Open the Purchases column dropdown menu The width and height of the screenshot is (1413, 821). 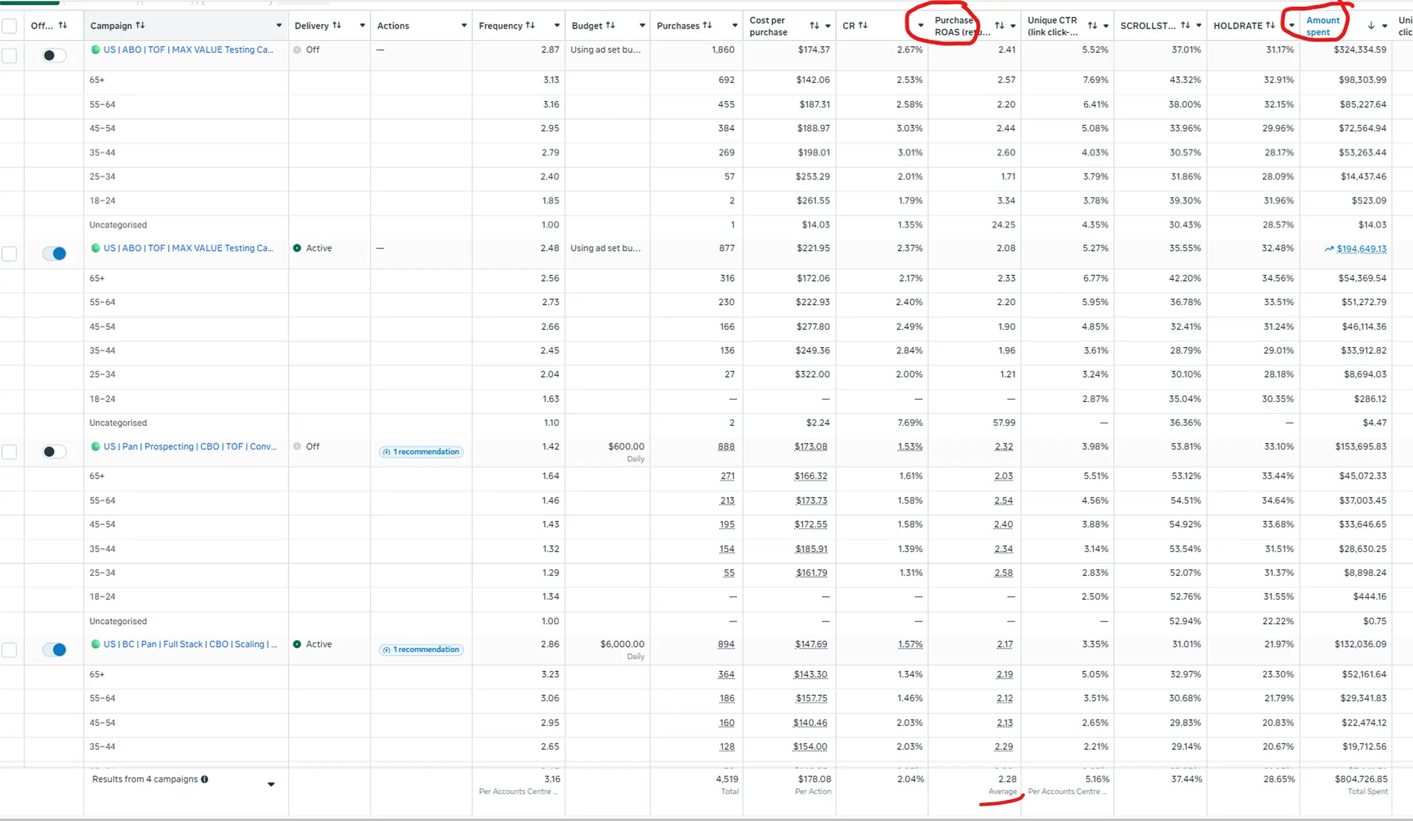[x=735, y=25]
